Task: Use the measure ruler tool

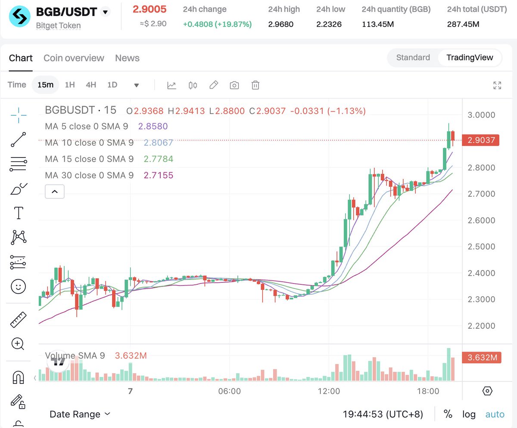Action: pos(18,319)
